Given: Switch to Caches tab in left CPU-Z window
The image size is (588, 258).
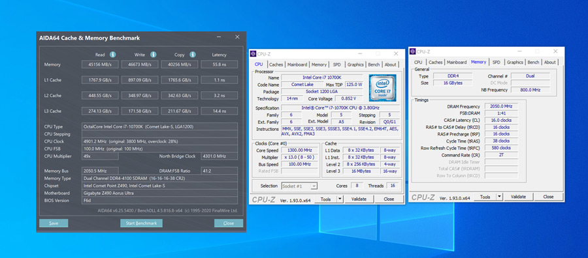Looking at the screenshot, I should click(276, 64).
